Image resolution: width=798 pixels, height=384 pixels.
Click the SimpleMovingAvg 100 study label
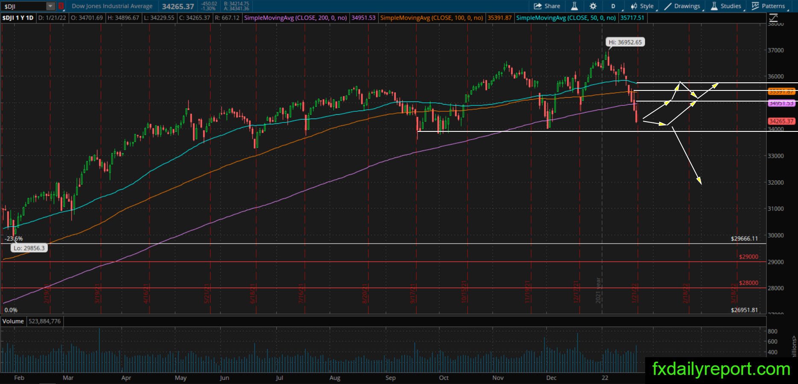432,18
